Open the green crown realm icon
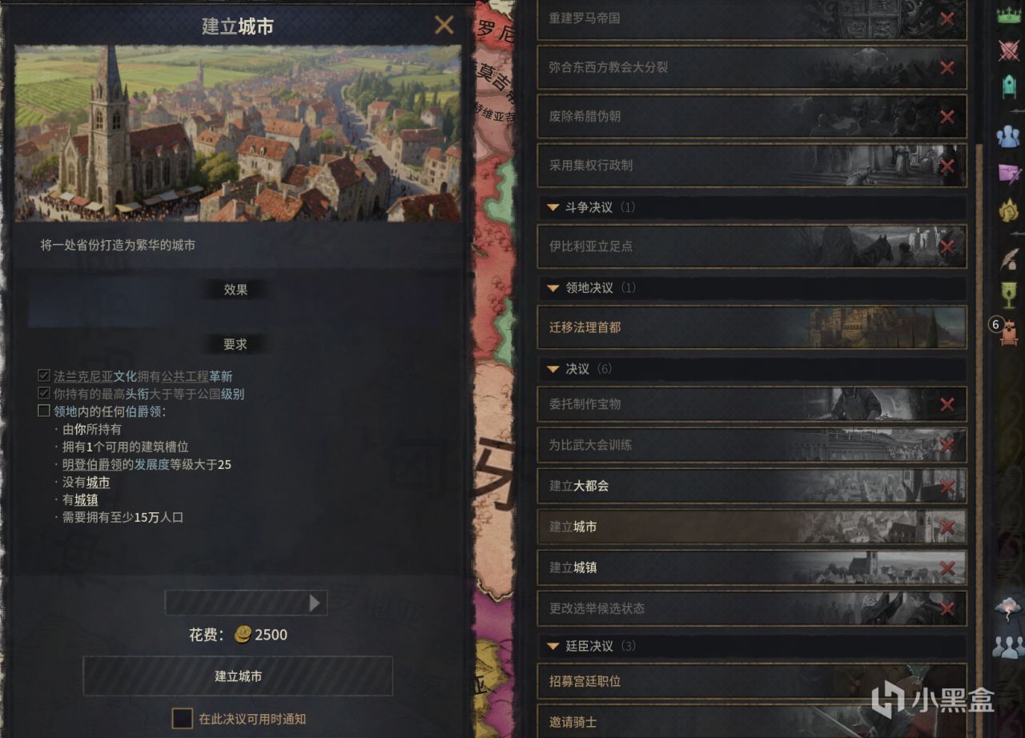The width and height of the screenshot is (1025, 738). (x=1008, y=14)
